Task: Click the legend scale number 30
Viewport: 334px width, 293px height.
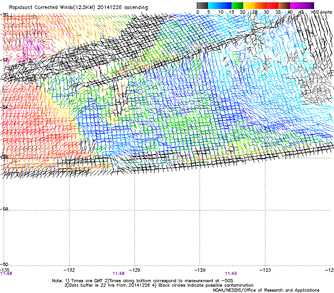Action: [266, 12]
